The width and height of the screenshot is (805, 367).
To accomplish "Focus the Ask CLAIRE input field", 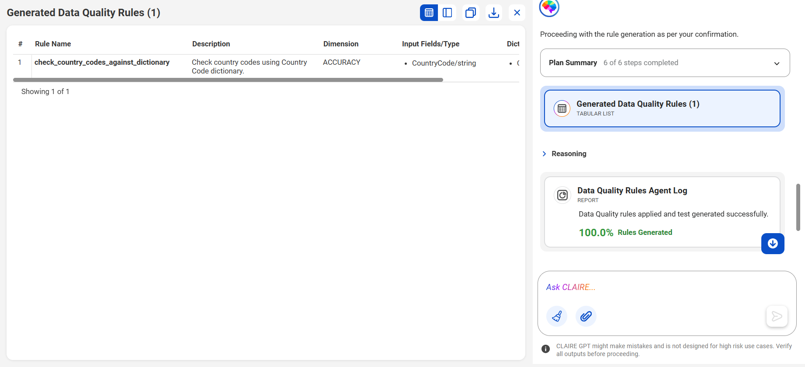I will coord(666,287).
